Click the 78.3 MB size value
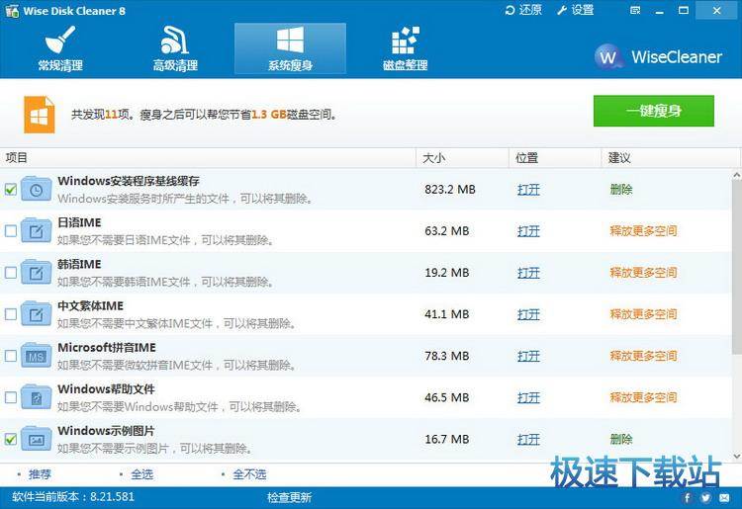 click(447, 356)
